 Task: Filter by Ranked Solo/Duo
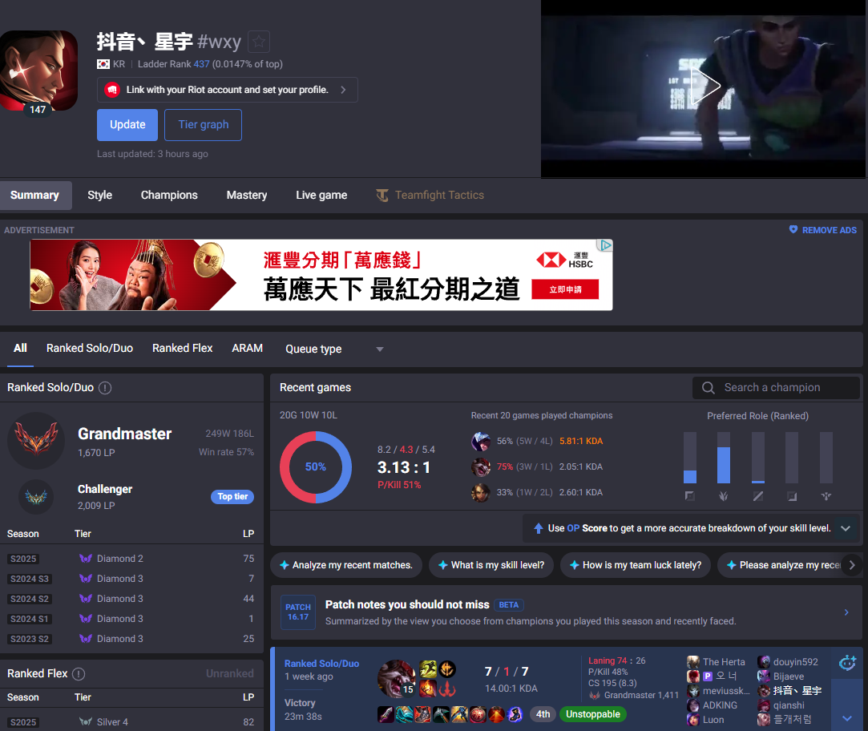tap(90, 349)
